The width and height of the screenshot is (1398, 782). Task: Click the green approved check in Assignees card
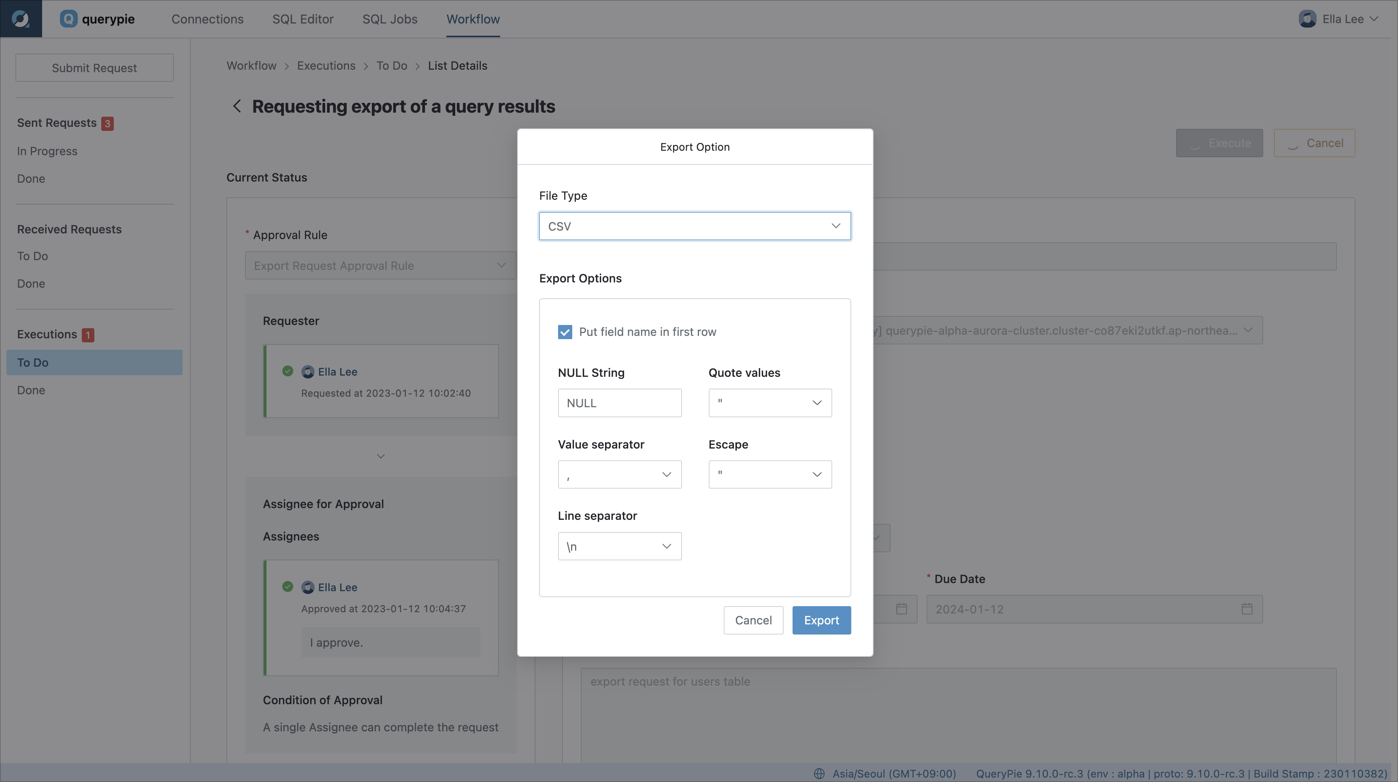coord(288,587)
